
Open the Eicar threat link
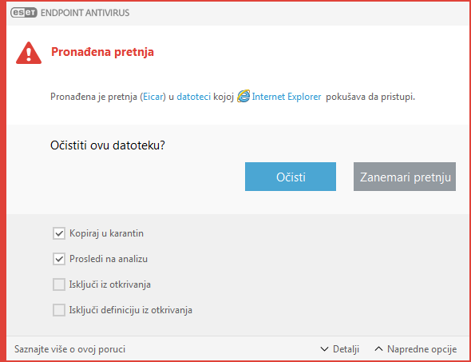tap(153, 97)
